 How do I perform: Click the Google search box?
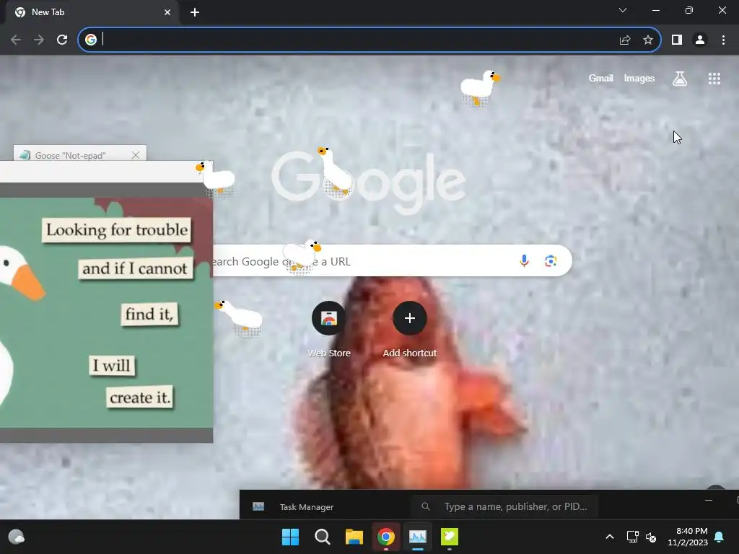pos(391,261)
